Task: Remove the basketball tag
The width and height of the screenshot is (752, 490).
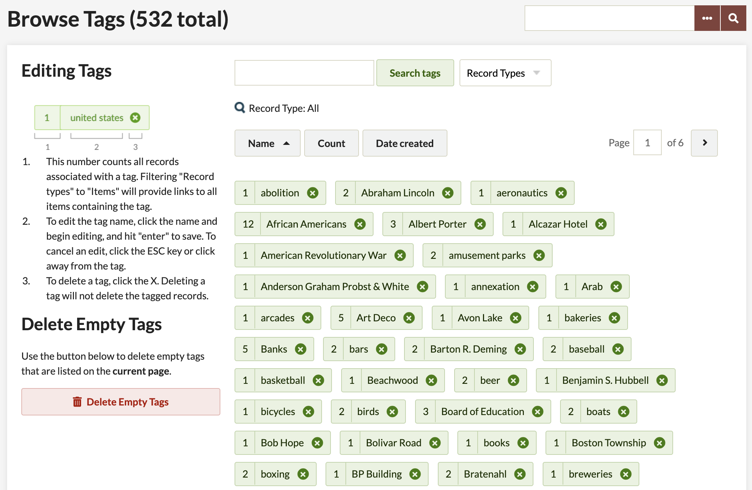Action: pos(318,380)
